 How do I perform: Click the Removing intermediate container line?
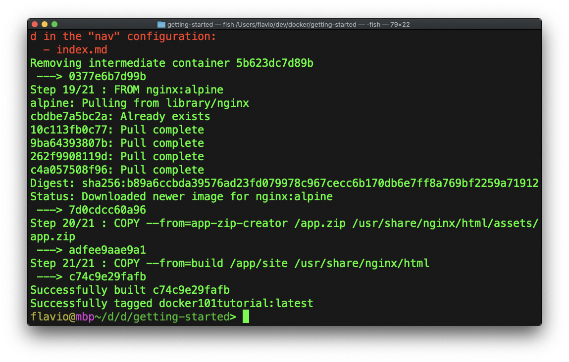tap(172, 63)
